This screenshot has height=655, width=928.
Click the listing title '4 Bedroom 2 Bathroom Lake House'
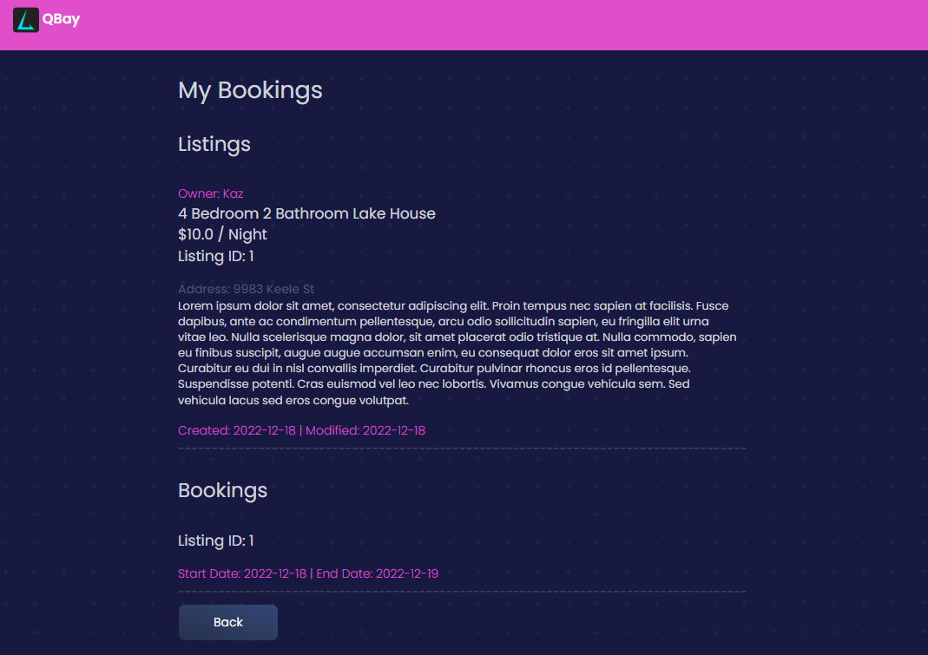[306, 213]
